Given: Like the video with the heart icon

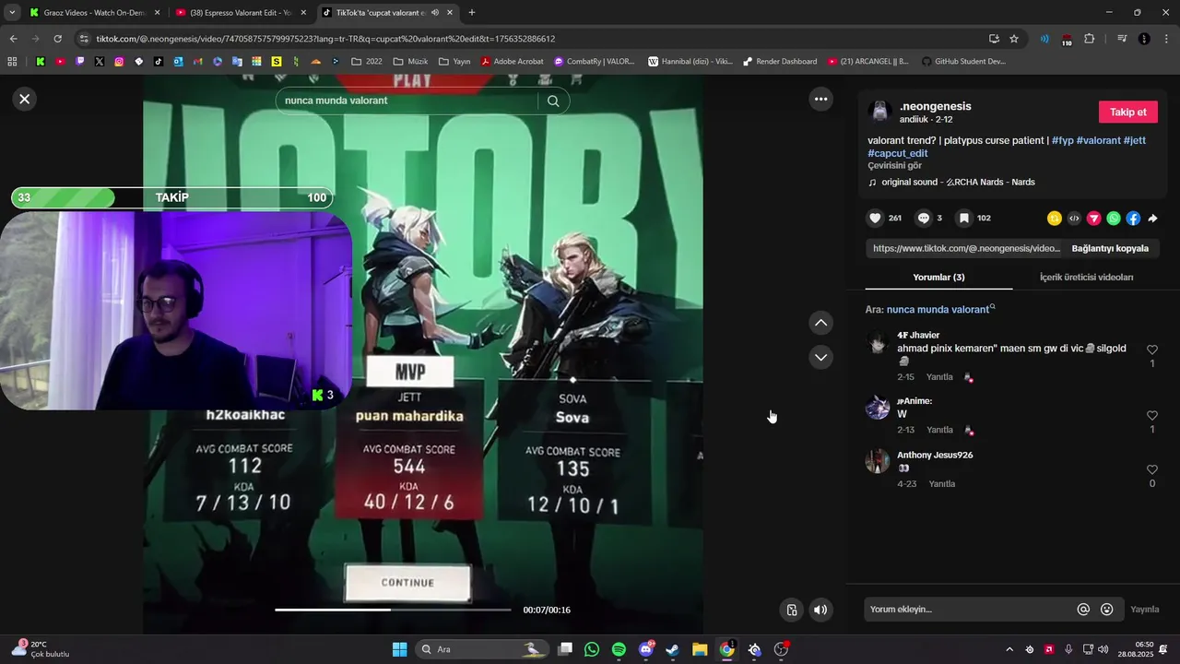Looking at the screenshot, I should click(x=875, y=219).
